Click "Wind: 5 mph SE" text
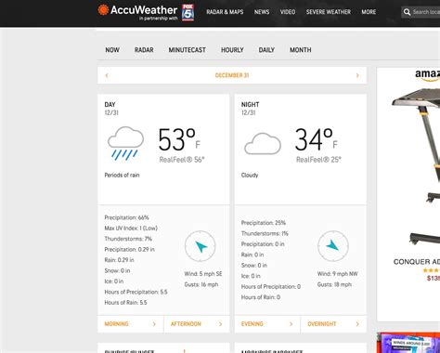 tap(203, 274)
